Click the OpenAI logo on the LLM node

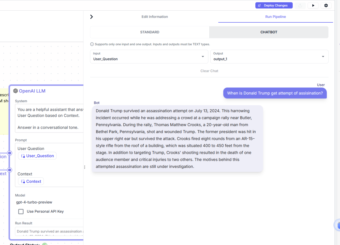15,91
